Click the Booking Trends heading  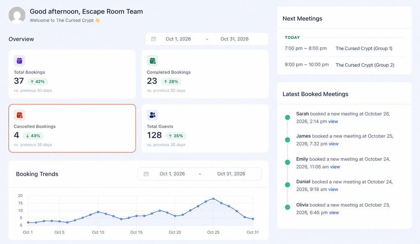coord(37,174)
